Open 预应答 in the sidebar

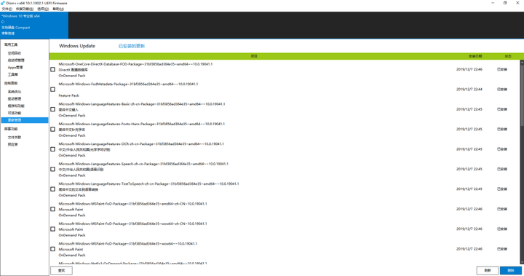tap(12, 144)
